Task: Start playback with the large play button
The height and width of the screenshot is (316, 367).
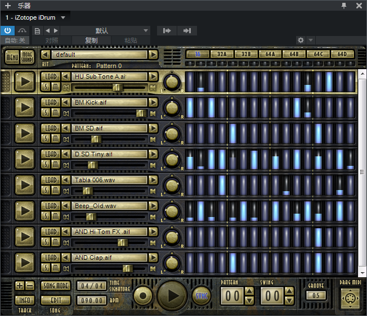Action: (172, 296)
